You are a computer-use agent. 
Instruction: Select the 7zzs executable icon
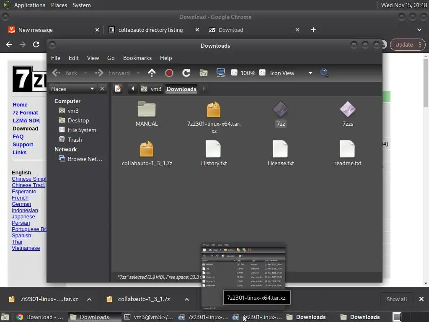point(348,109)
